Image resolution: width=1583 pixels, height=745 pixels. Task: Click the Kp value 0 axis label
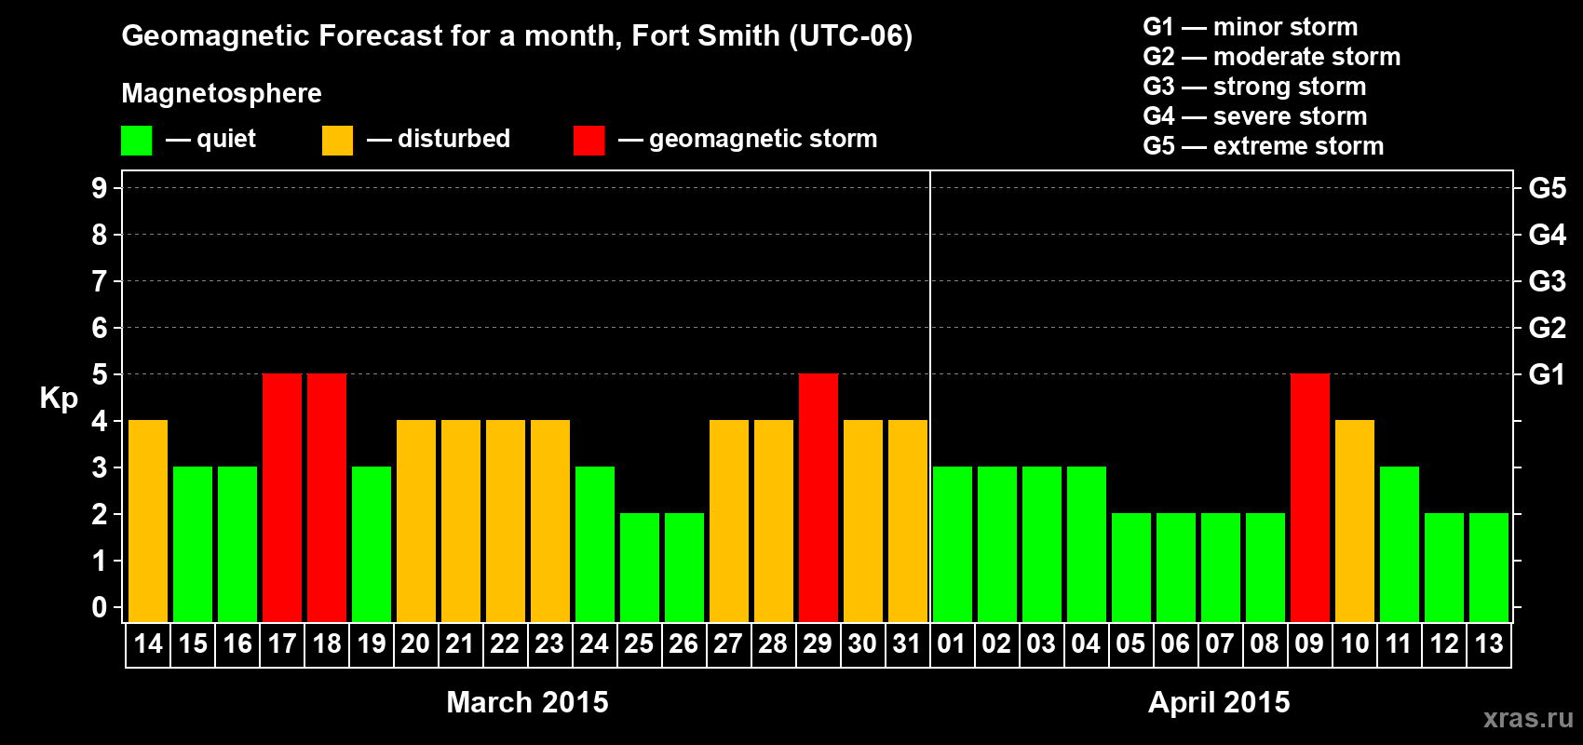click(99, 607)
